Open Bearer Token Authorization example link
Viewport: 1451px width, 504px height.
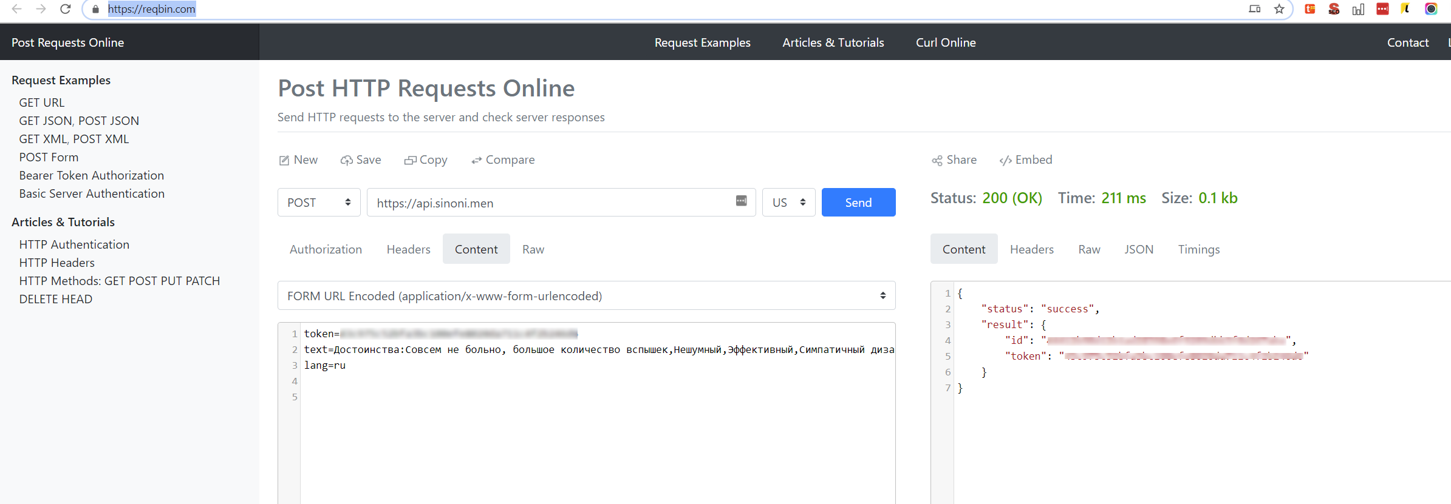point(91,175)
